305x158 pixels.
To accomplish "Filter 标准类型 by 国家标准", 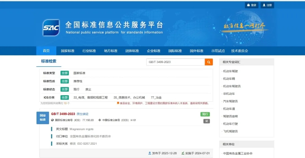I will pyautogui.click(x=79, y=73).
